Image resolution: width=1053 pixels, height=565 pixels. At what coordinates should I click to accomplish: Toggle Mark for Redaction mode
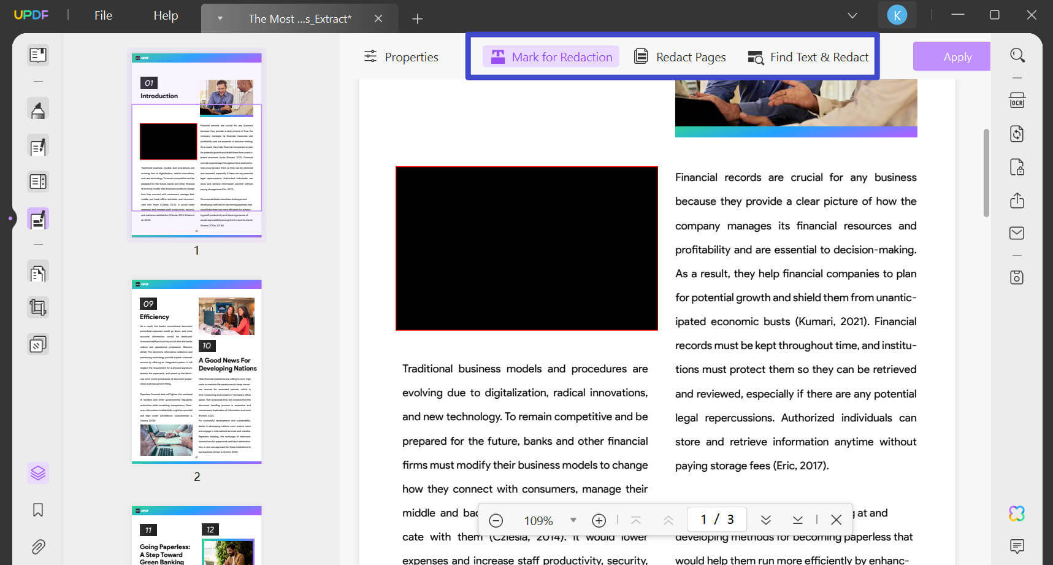click(x=550, y=56)
